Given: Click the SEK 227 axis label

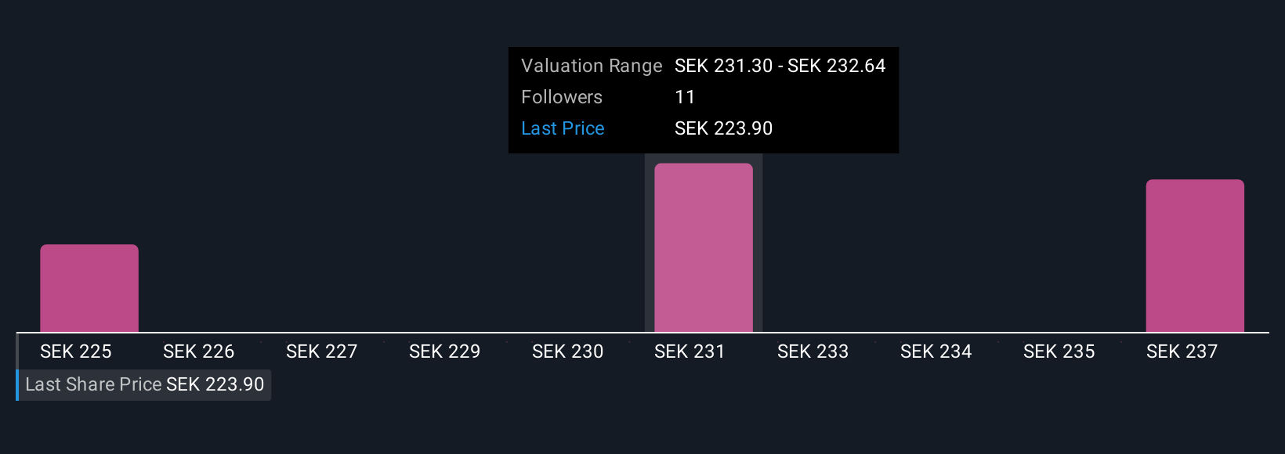Looking at the screenshot, I should 321,351.
